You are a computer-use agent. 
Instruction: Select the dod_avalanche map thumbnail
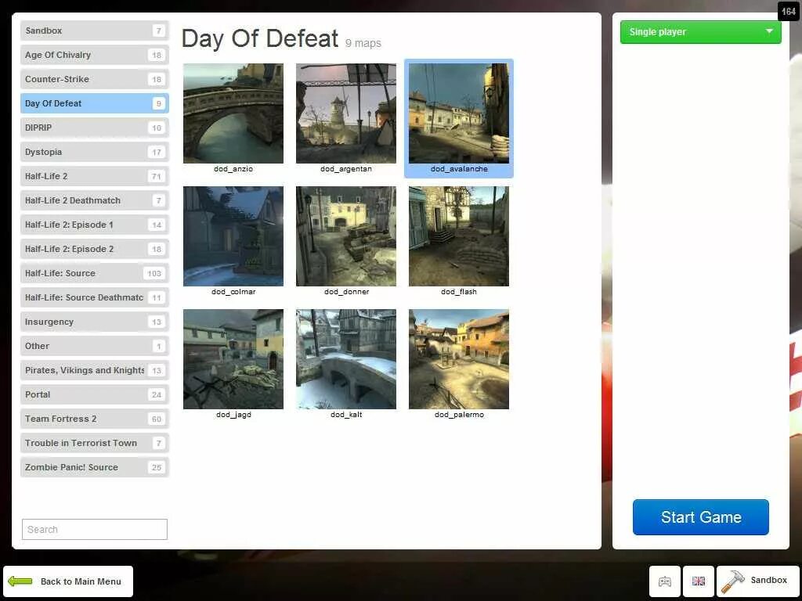[x=459, y=113]
